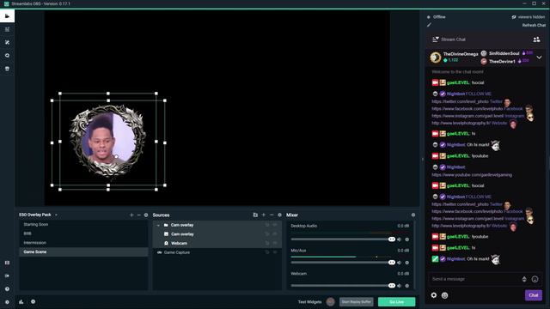
Task: Open the viewer list icon in Stream Chat
Action: coord(536,39)
